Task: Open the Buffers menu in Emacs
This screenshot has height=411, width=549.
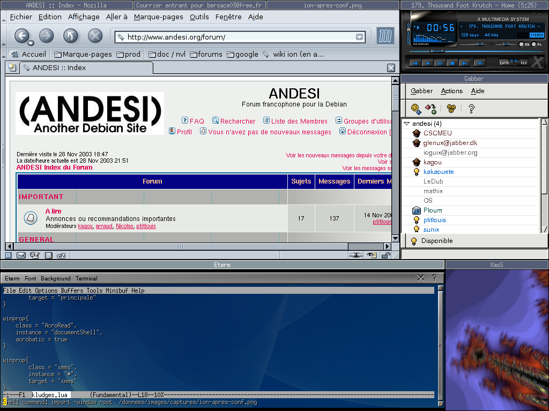Action: pos(72,291)
